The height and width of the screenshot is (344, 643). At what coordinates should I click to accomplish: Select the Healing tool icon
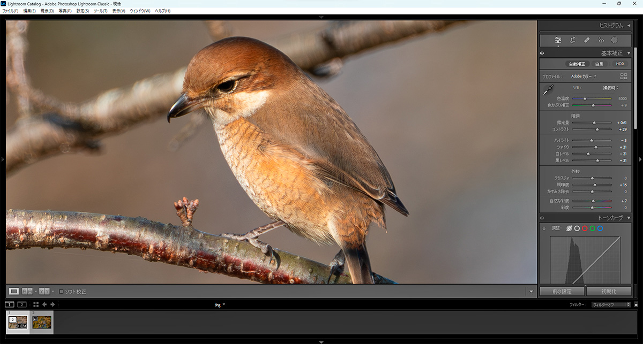point(586,40)
